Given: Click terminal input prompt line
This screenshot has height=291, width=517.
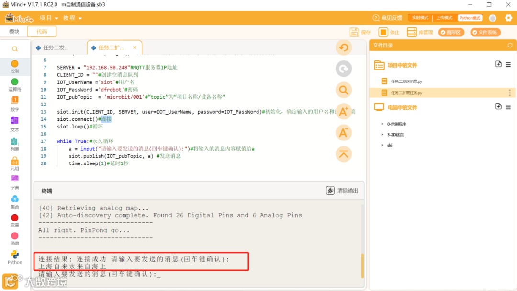Looking at the screenshot, I should click(x=99, y=274).
